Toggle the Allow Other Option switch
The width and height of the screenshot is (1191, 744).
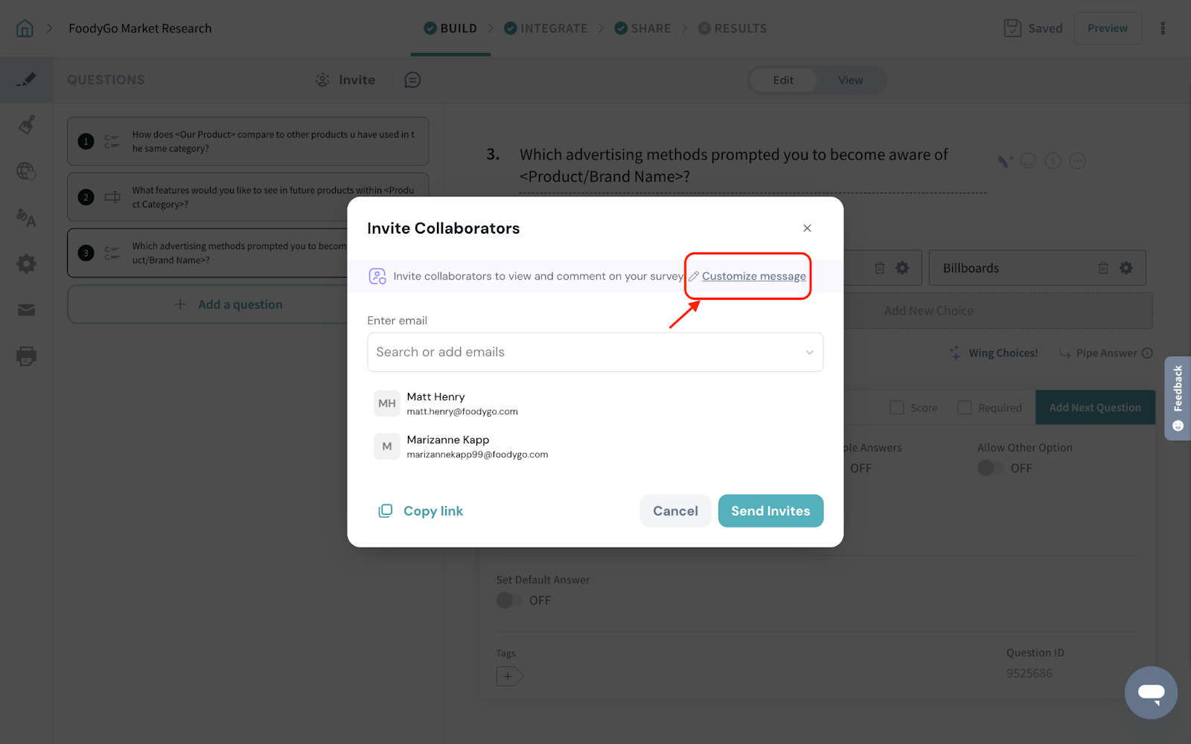(988, 468)
